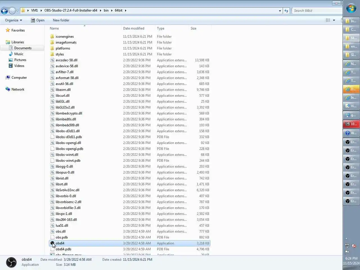This screenshot has width=360, height=270.
Task: Select the iconengines folder icon
Action: tap(52, 37)
